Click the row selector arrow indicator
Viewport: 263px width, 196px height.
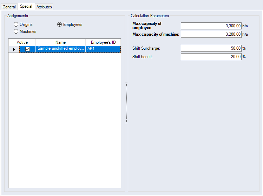tap(14, 49)
